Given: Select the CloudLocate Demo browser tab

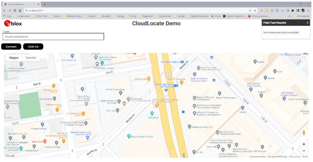Looking at the screenshot, I should (x=22, y=4).
